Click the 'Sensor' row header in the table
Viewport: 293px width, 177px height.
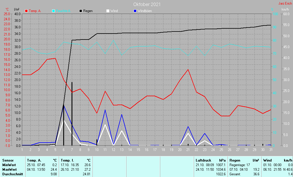click(x=8, y=160)
